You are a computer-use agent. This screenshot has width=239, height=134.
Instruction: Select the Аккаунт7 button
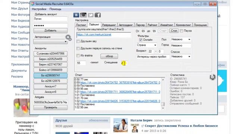(50, 86)
